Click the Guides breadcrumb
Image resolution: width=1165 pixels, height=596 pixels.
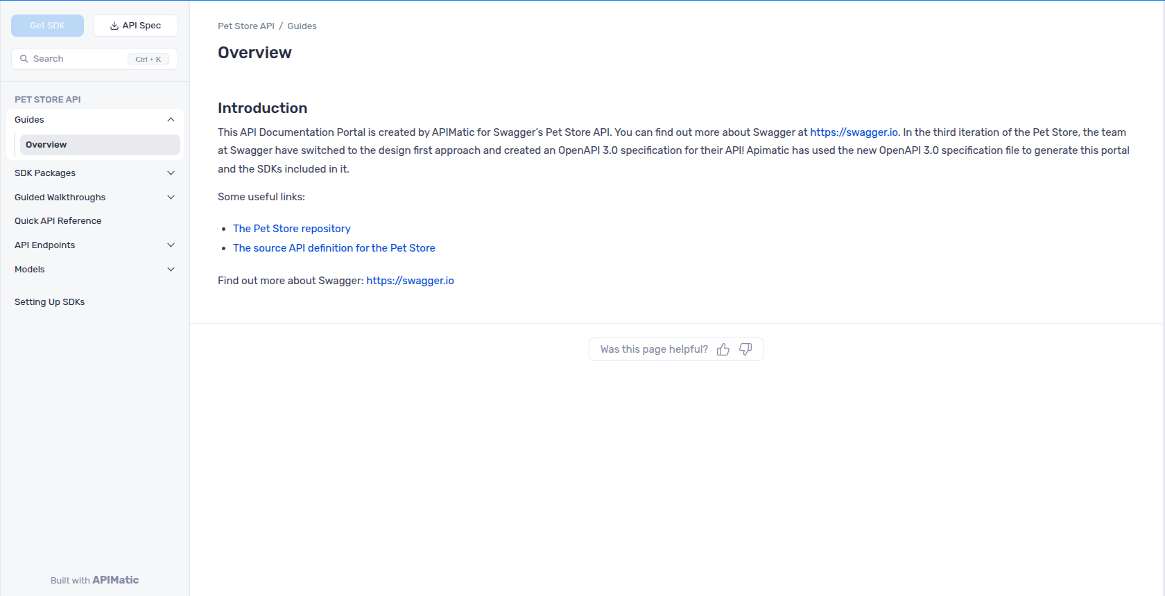(302, 26)
